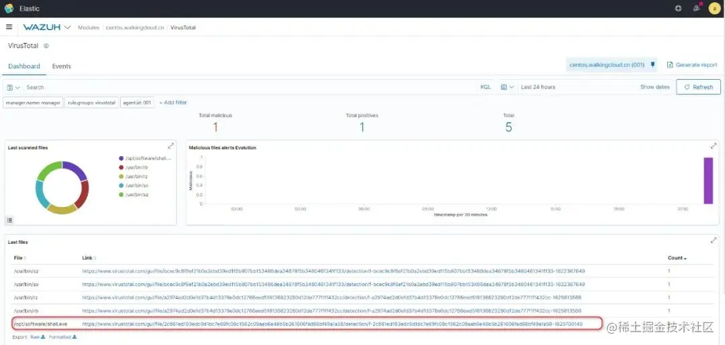The height and width of the screenshot is (345, 725).
Task: Click the Total malicious value 1
Action: [215, 127]
